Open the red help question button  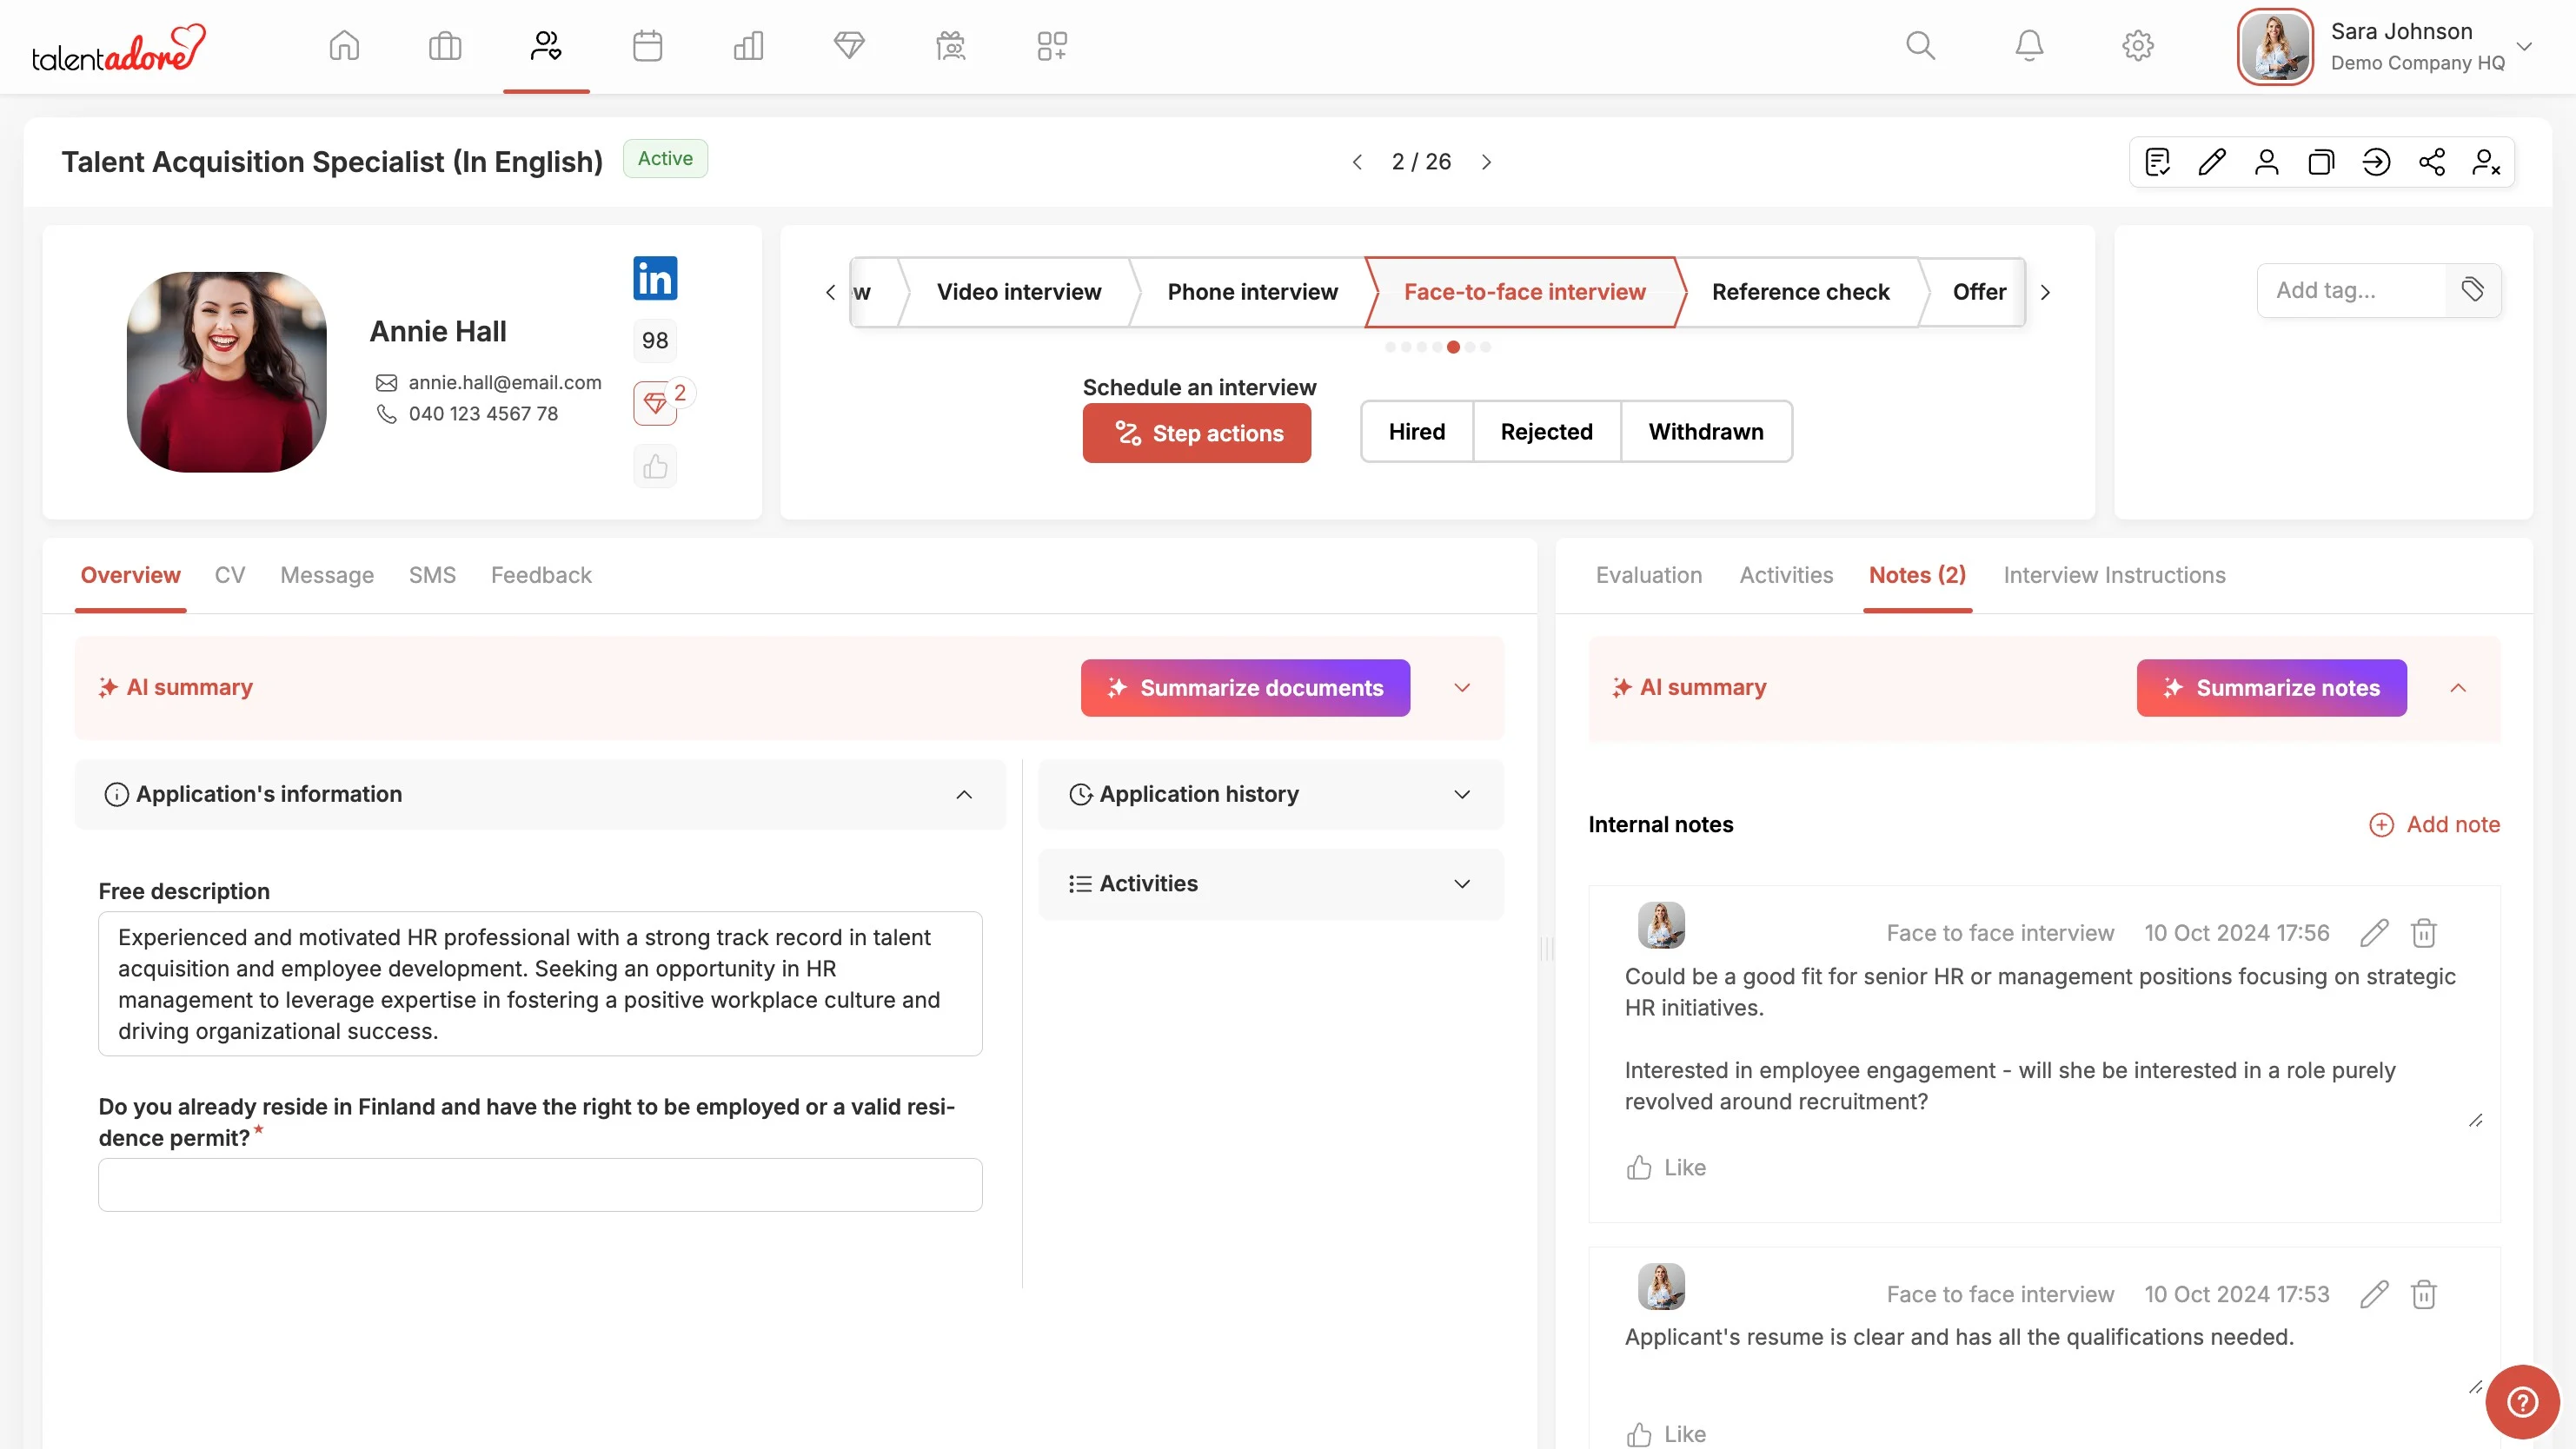point(2521,1402)
